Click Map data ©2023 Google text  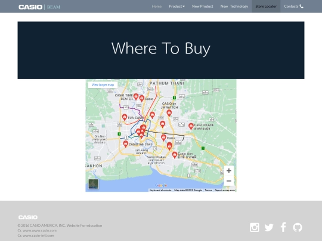pyautogui.click(x=188, y=190)
